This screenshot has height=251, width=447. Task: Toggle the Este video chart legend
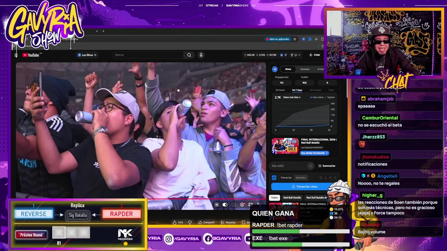[317, 97]
